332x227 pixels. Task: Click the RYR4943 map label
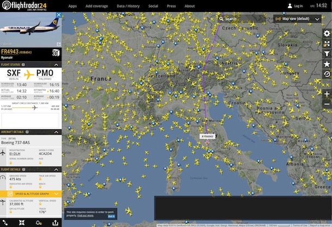click(x=207, y=137)
